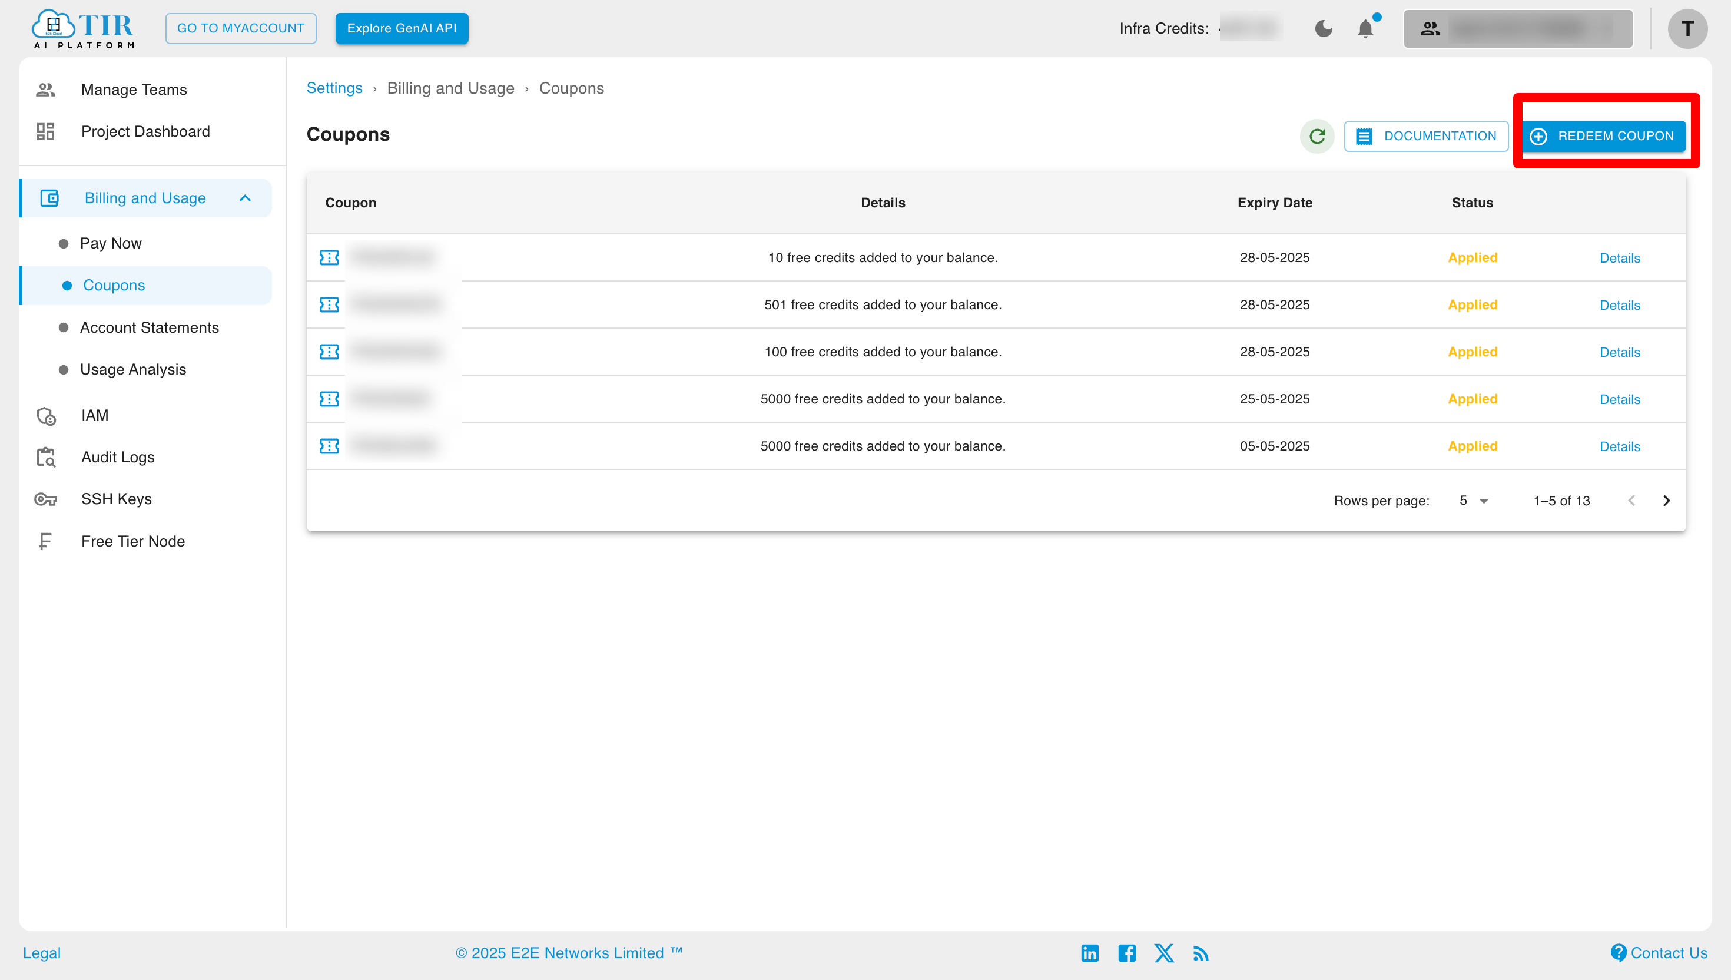
Task: Go to next page of coupons
Action: (1666, 500)
